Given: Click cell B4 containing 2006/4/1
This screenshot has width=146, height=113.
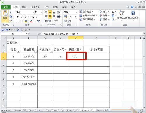Looking at the screenshot, I should coord(29,63).
